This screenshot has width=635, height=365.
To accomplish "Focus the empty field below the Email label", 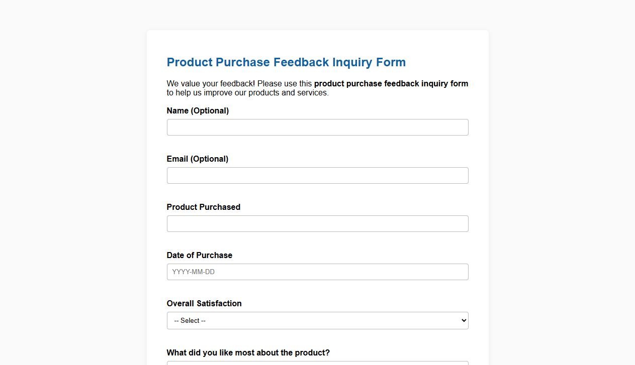I will 317,175.
